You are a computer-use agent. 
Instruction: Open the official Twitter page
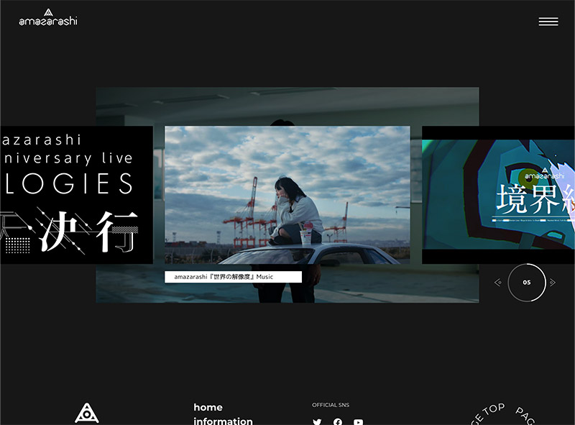click(317, 422)
